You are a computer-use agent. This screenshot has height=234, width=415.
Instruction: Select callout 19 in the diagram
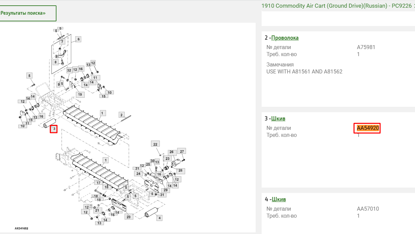point(80,94)
